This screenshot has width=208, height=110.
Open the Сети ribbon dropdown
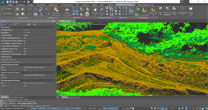161,15
